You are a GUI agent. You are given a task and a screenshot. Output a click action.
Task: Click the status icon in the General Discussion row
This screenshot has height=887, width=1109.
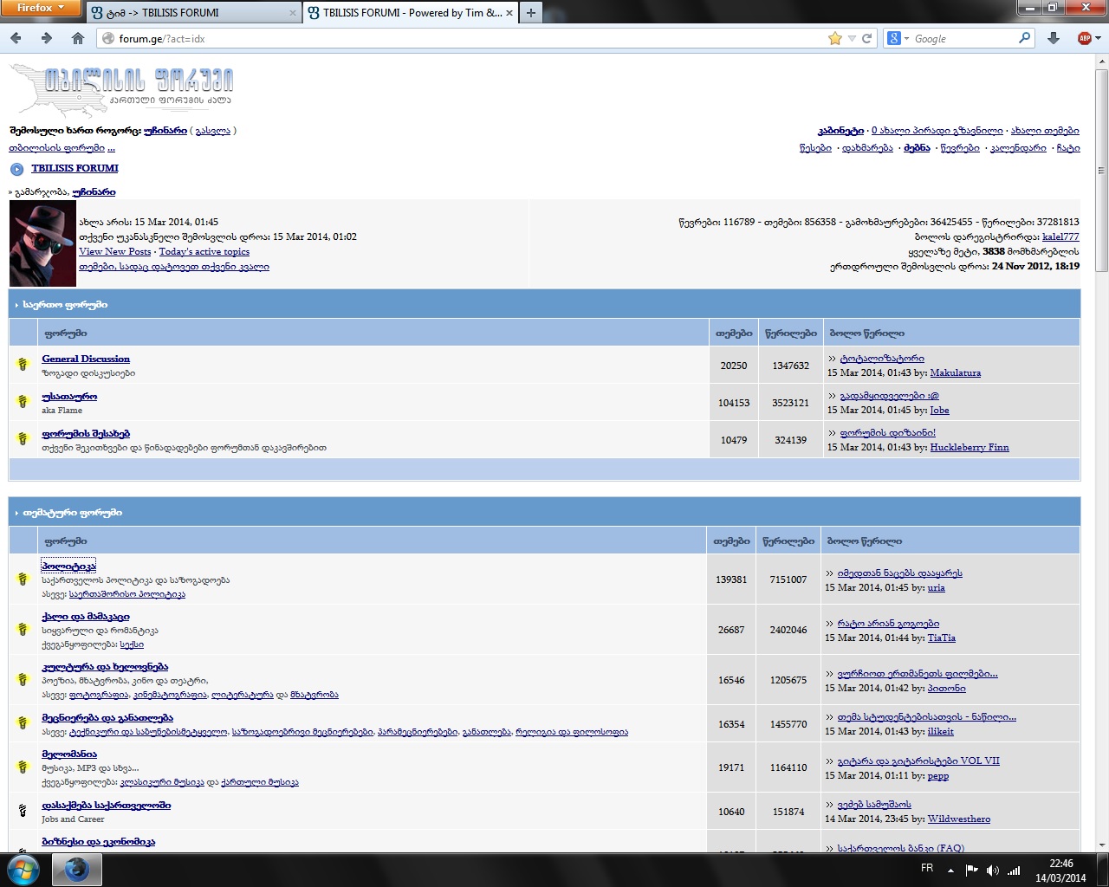(x=23, y=365)
